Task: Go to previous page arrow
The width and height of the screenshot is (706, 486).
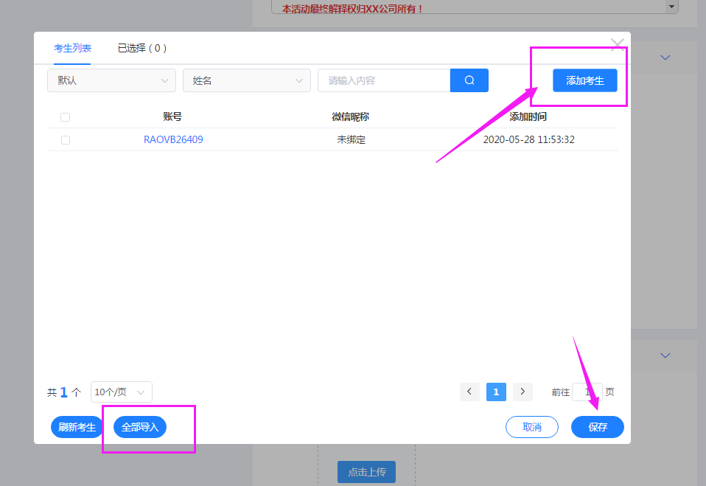Action: 469,392
